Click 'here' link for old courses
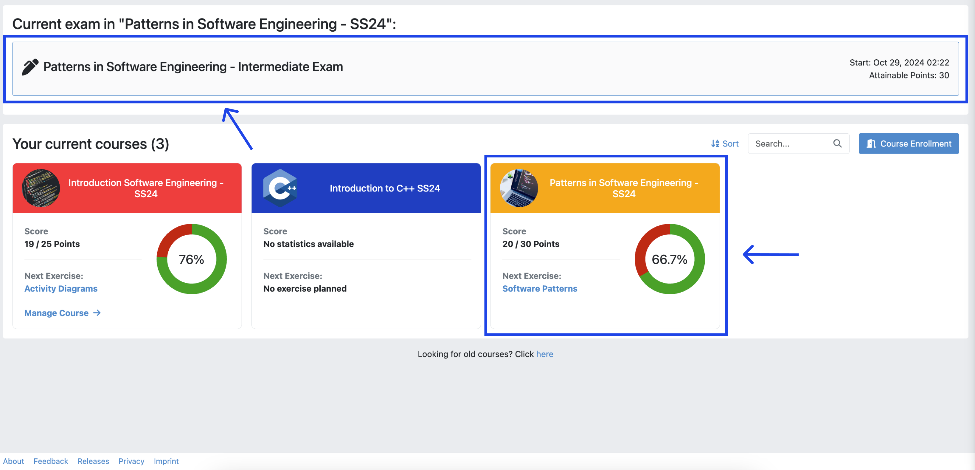This screenshot has height=470, width=975. coord(544,354)
